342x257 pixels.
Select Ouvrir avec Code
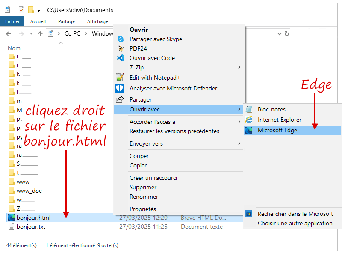[152, 58]
